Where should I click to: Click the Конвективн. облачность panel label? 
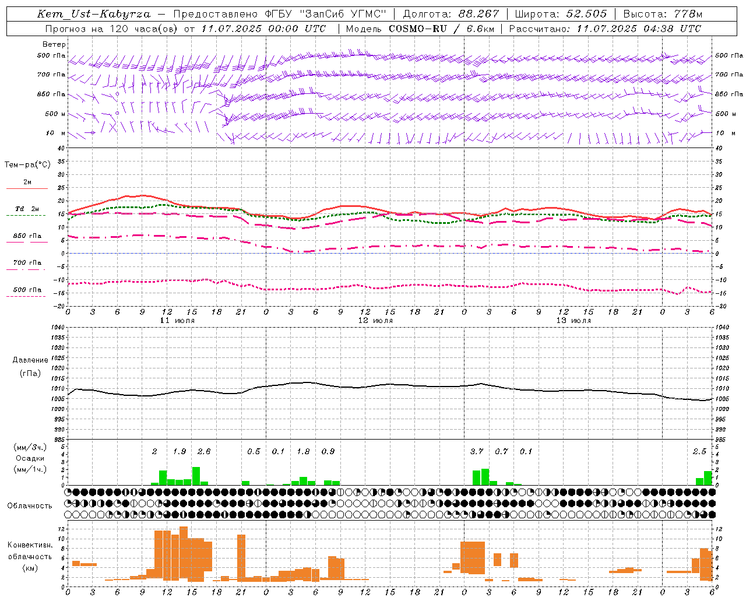[x=30, y=551]
